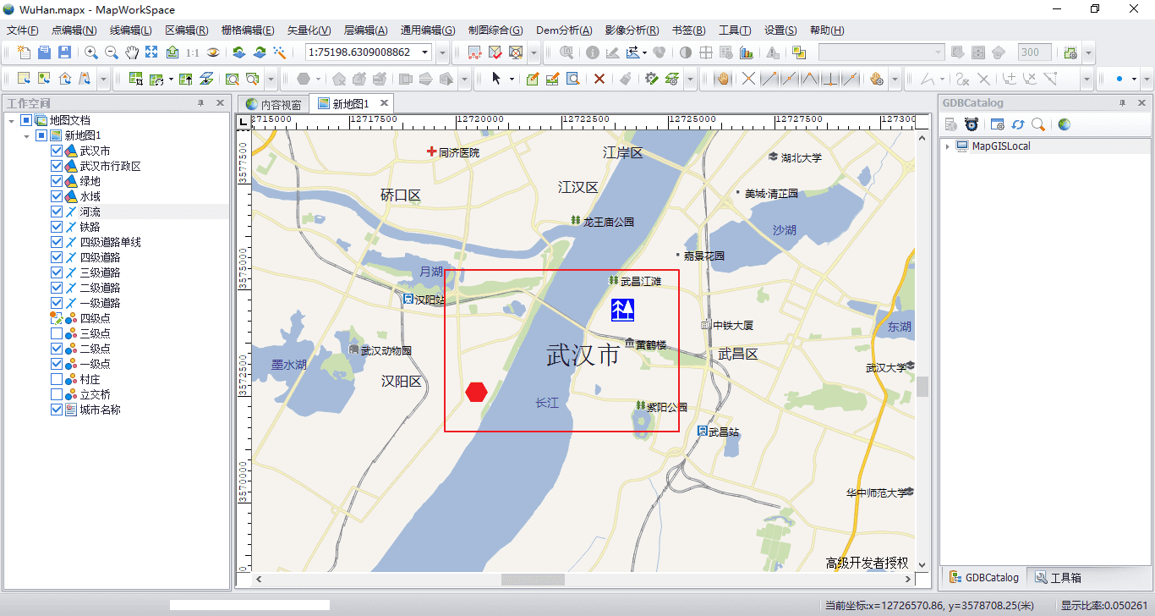Open the empty layer combo box
This screenshot has height=616, width=1155.
[x=881, y=52]
